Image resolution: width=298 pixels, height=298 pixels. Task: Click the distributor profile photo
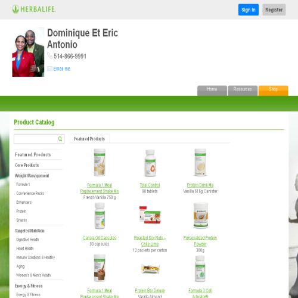(x=28, y=52)
